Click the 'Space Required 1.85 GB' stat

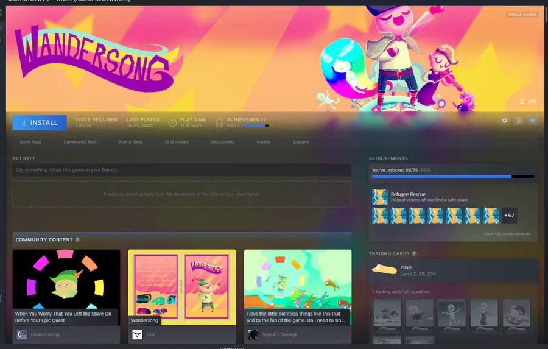coord(96,122)
